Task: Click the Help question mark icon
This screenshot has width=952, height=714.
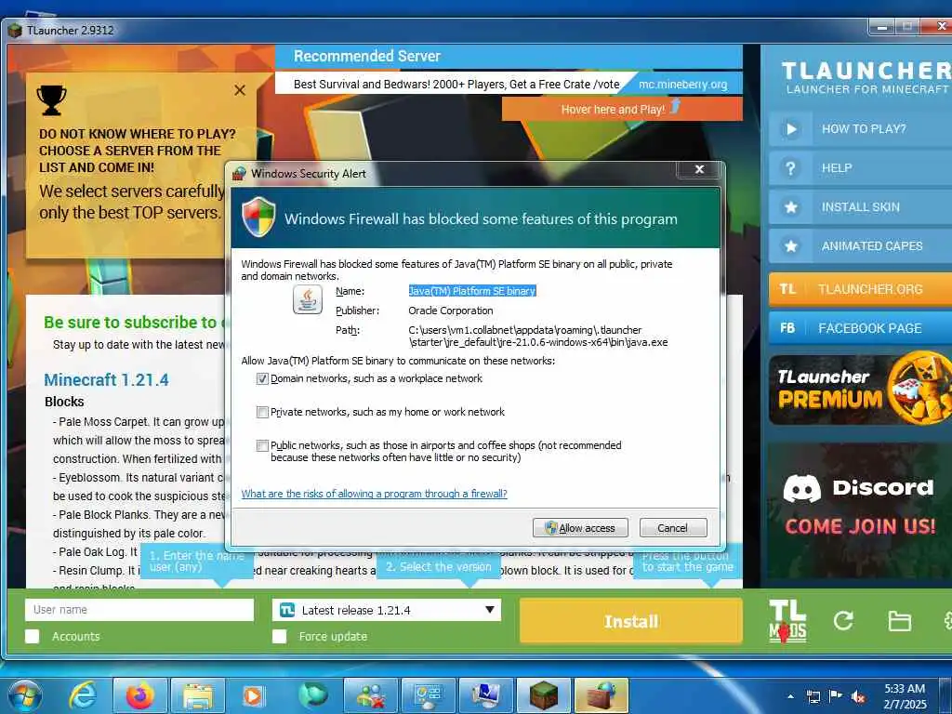Action: coord(790,168)
